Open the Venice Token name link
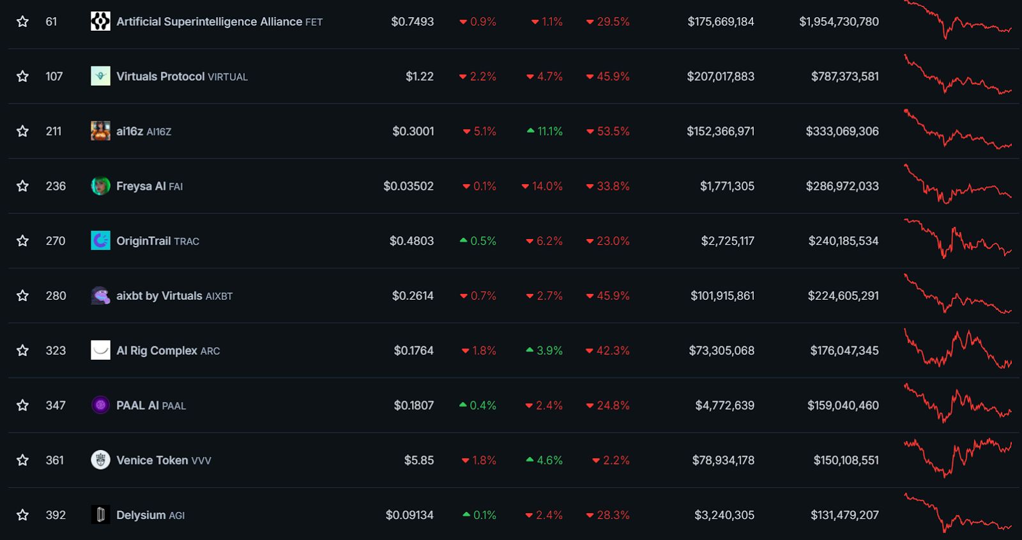This screenshot has width=1022, height=540. click(x=164, y=460)
